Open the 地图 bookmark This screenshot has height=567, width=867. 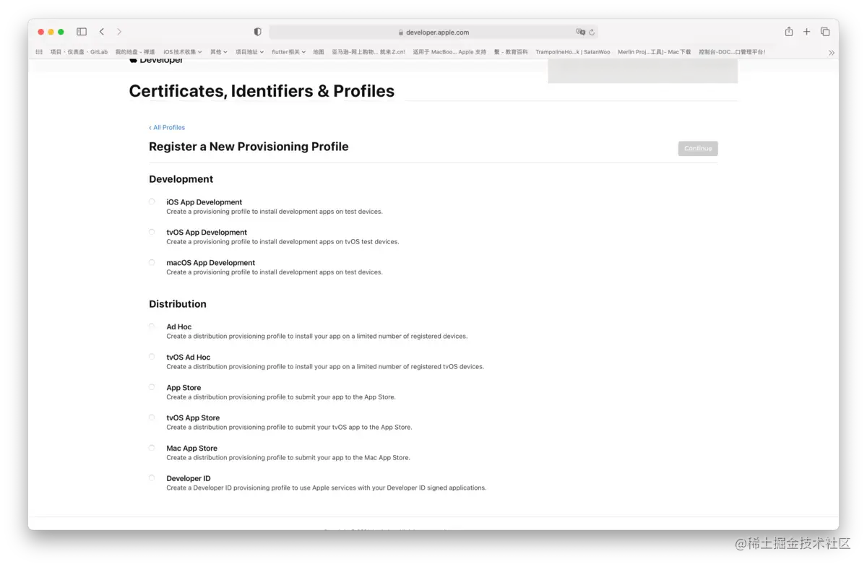[x=319, y=52]
